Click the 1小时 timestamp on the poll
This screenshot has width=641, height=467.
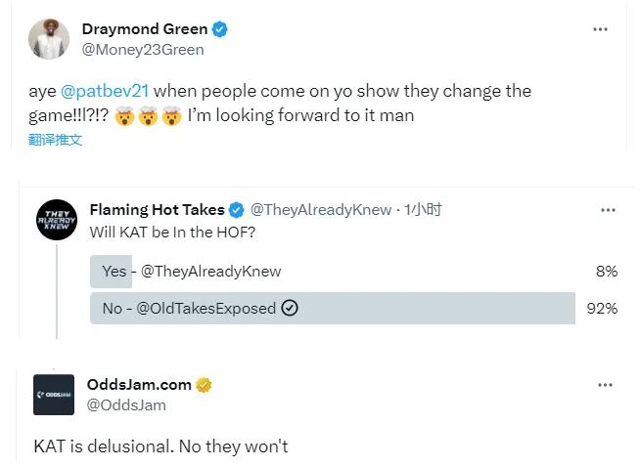pyautogui.click(x=422, y=210)
